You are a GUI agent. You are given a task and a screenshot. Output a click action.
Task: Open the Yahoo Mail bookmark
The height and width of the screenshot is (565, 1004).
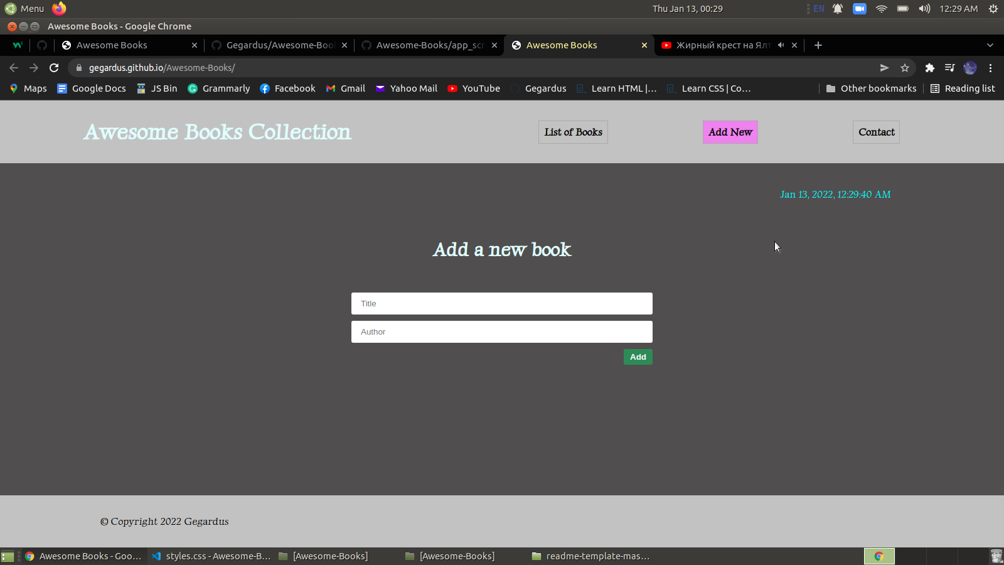click(407, 89)
